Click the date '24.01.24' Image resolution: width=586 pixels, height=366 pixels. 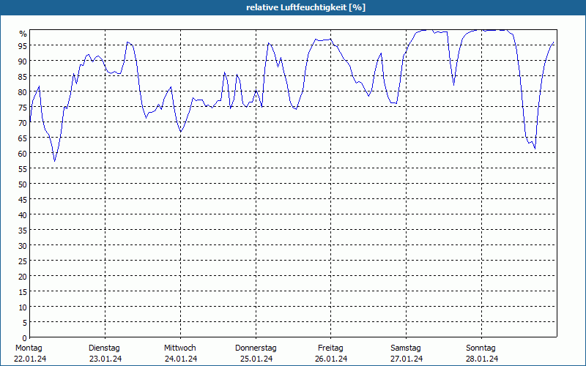pyautogui.click(x=181, y=359)
